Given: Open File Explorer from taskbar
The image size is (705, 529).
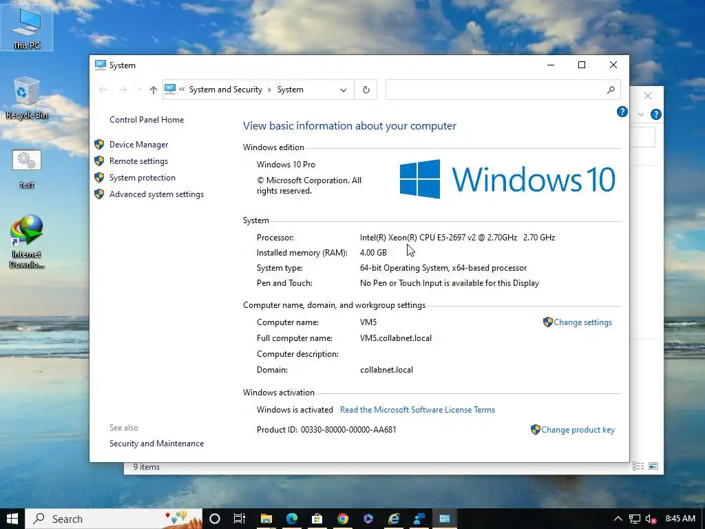Looking at the screenshot, I should point(266,519).
